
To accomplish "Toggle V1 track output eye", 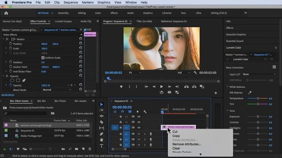I will [x=139, y=128].
